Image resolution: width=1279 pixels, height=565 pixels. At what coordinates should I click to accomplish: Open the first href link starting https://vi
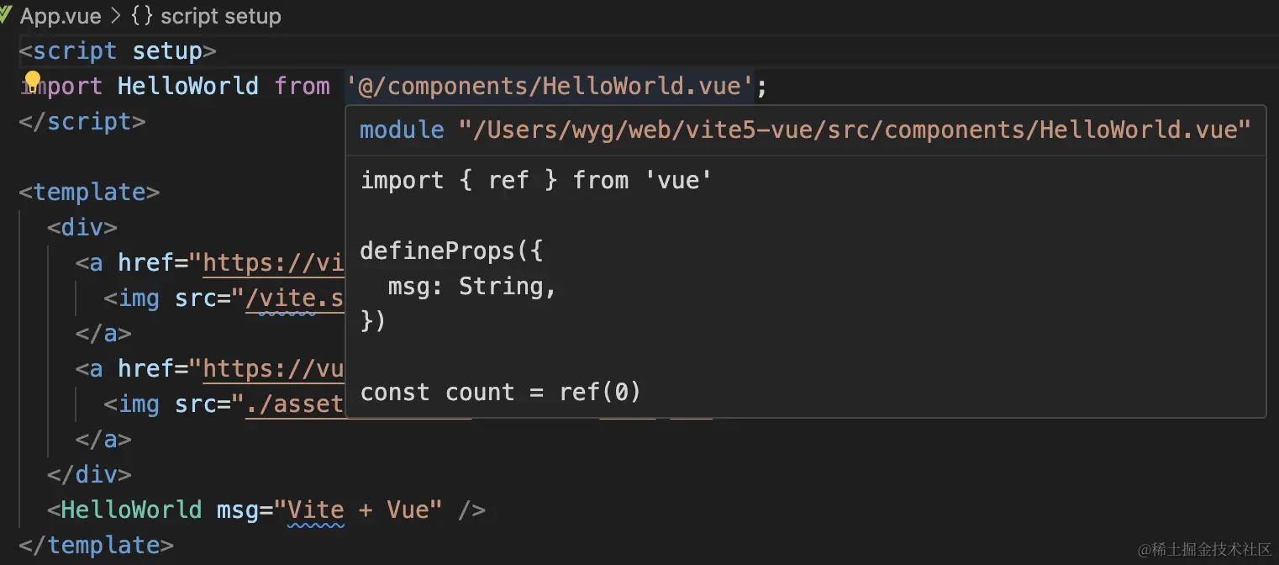point(274,263)
